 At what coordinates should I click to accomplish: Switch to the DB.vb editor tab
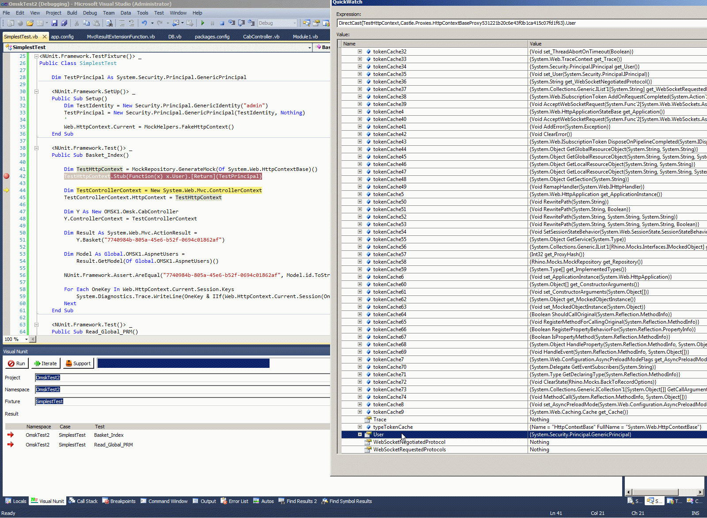click(175, 37)
